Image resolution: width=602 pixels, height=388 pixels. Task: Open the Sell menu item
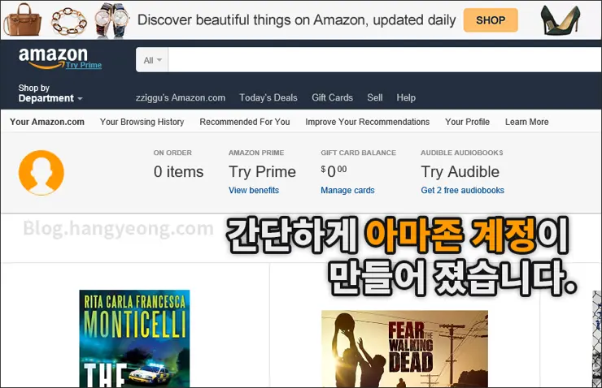[375, 97]
